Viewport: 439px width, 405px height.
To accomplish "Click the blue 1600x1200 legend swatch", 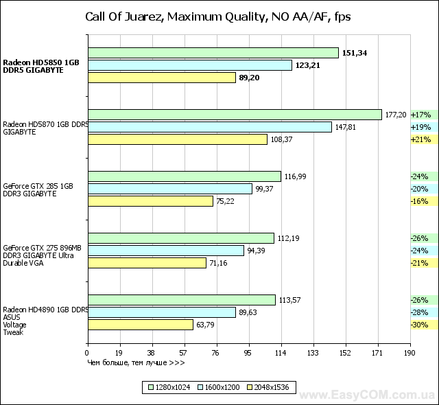I will (x=200, y=387).
